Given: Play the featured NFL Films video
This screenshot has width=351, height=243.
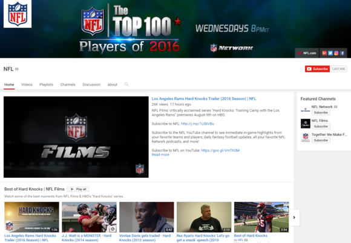Looking at the screenshot, I should [x=76, y=137].
